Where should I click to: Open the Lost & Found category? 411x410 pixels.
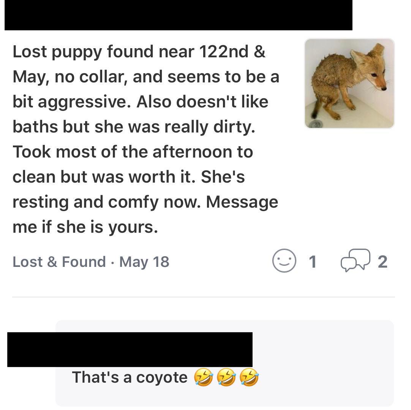click(59, 262)
